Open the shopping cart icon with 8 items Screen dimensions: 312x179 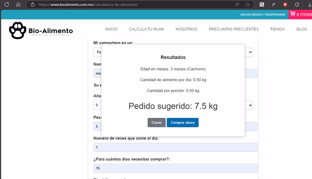(x=292, y=14)
